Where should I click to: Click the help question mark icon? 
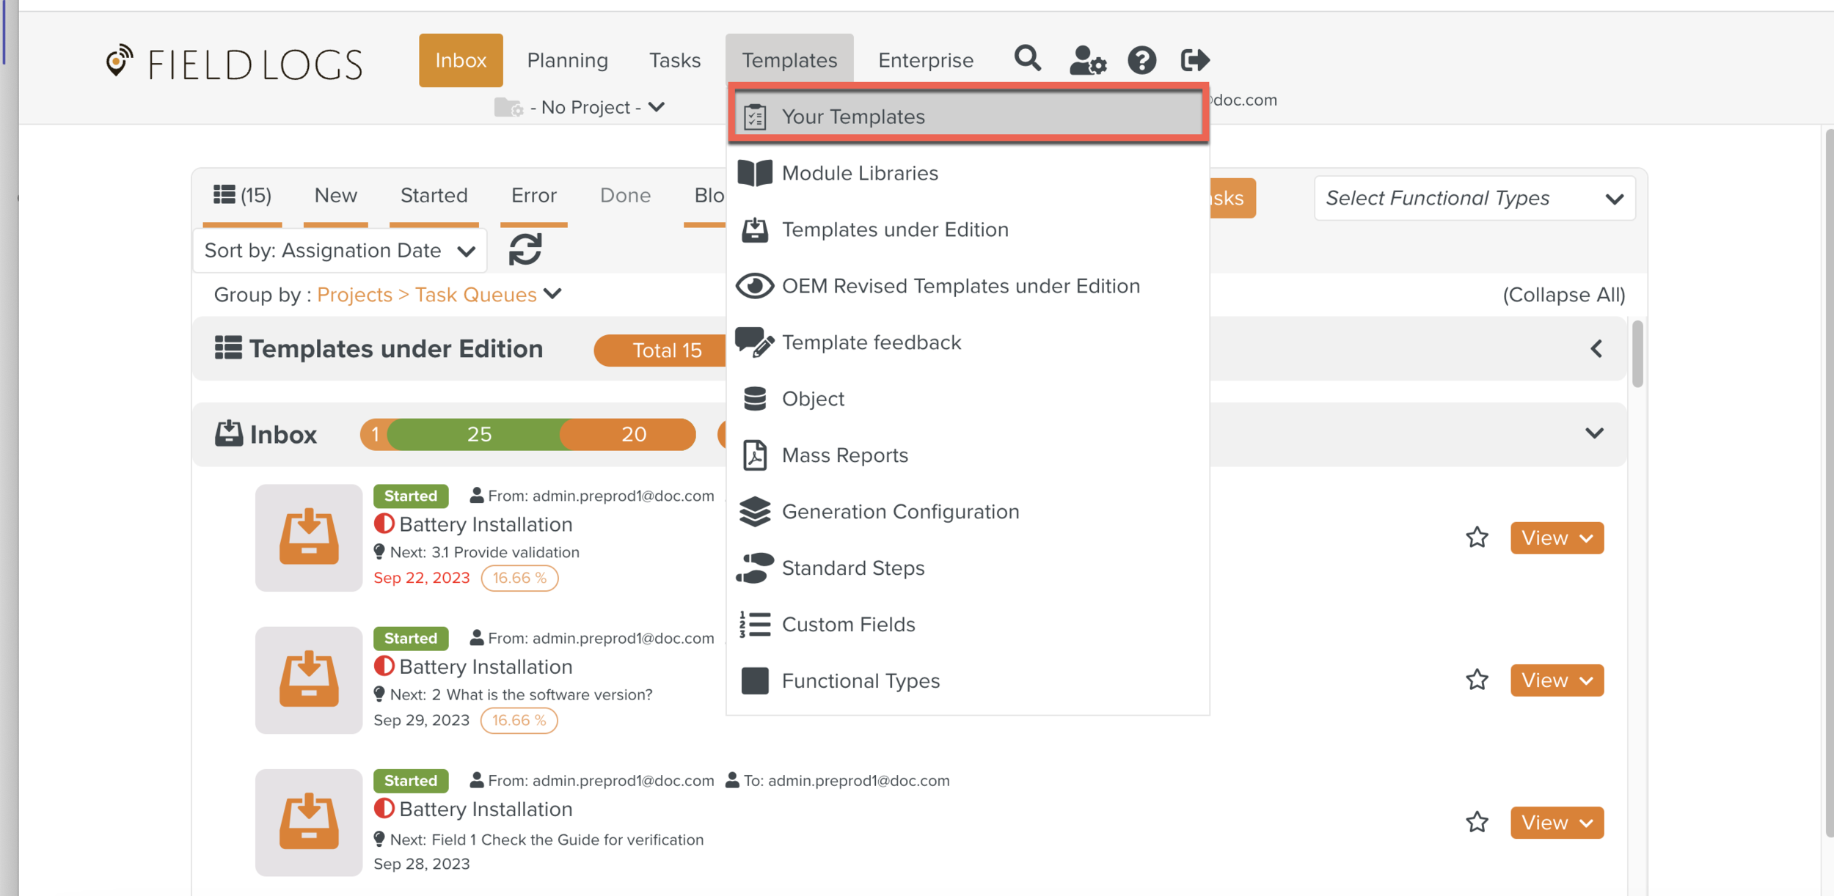(x=1141, y=60)
